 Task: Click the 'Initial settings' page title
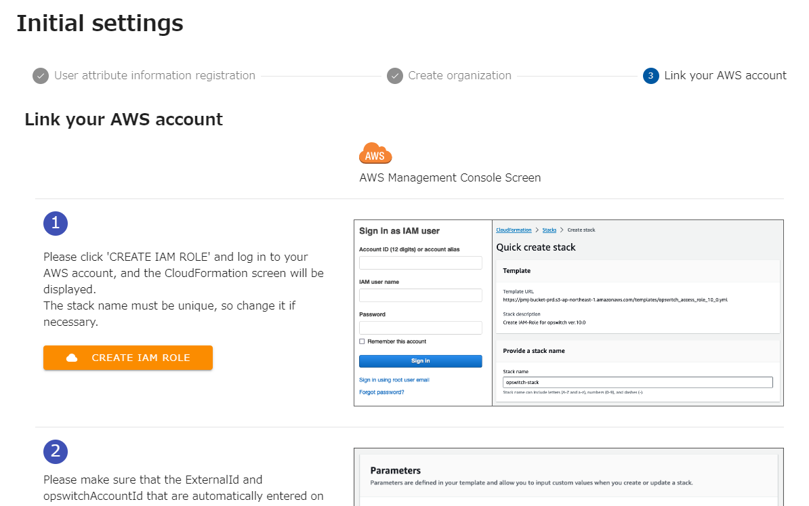[x=100, y=24]
